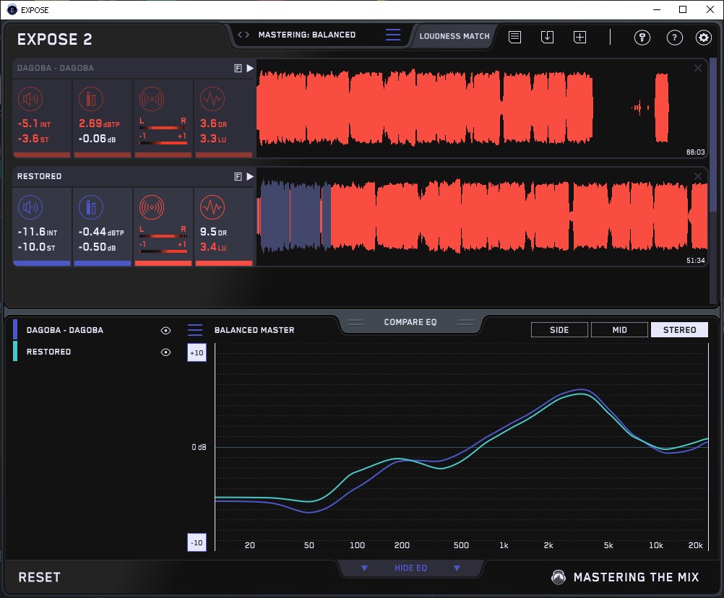724x598 pixels.
Task: Maximize the Expose window
Action: (x=683, y=9)
